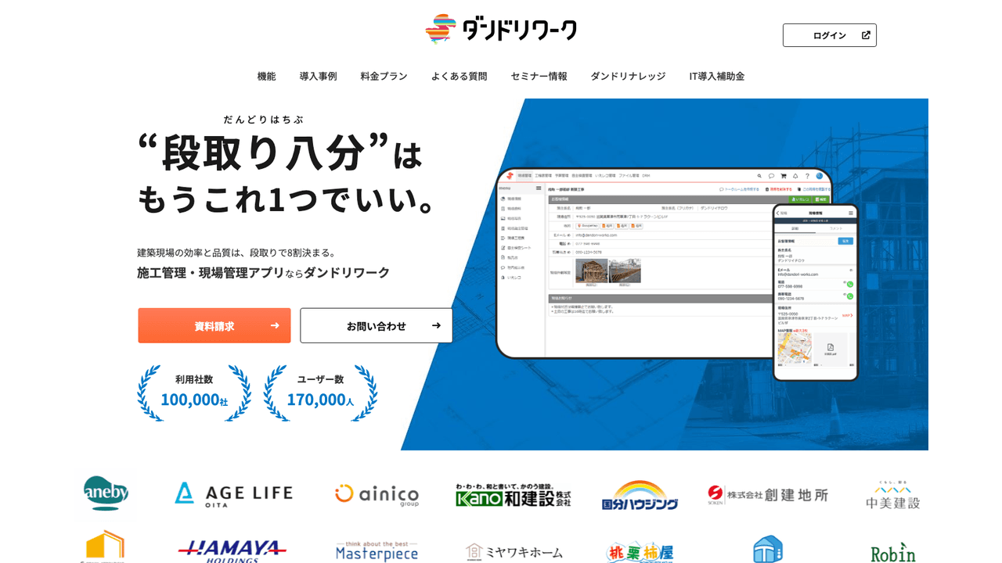Click the arrow icon on お問い合わせ button

[436, 325]
